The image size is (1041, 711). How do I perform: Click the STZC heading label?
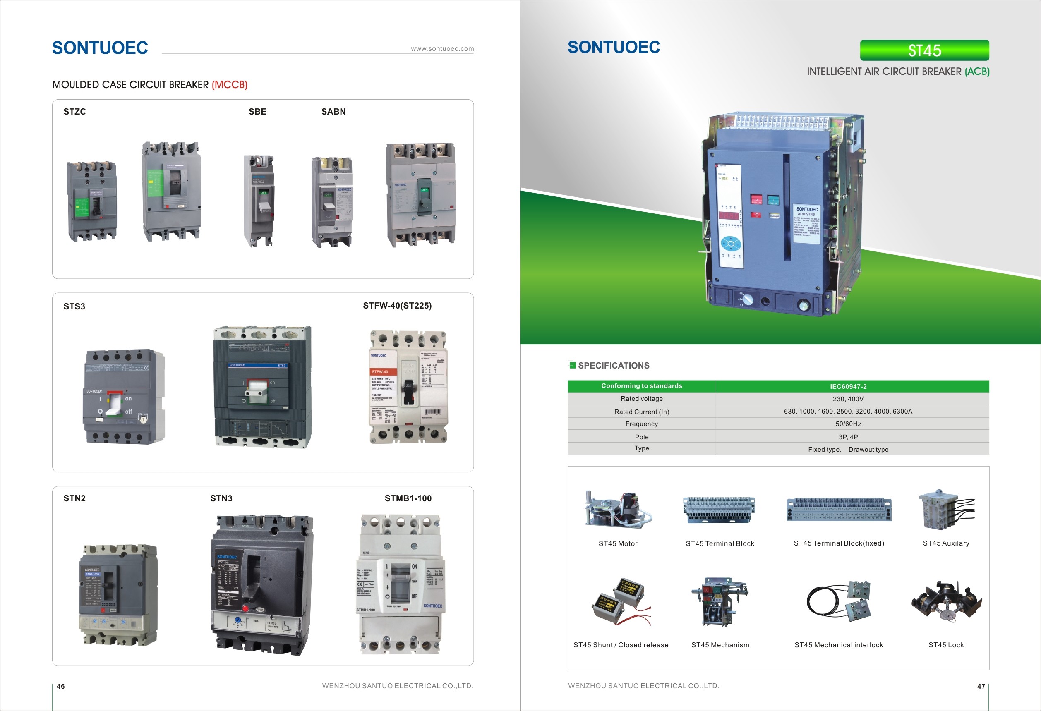coord(74,112)
